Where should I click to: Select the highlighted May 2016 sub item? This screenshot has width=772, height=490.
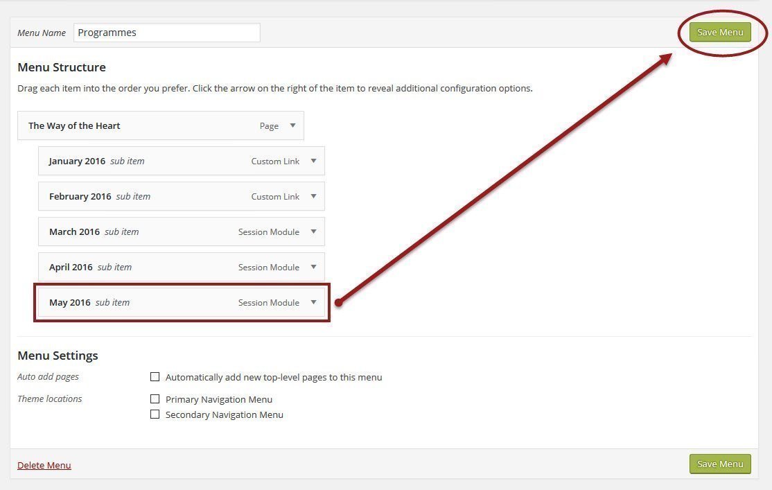[139, 302]
